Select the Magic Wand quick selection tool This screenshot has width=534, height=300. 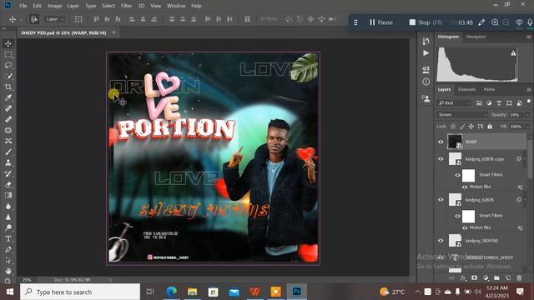(8, 76)
